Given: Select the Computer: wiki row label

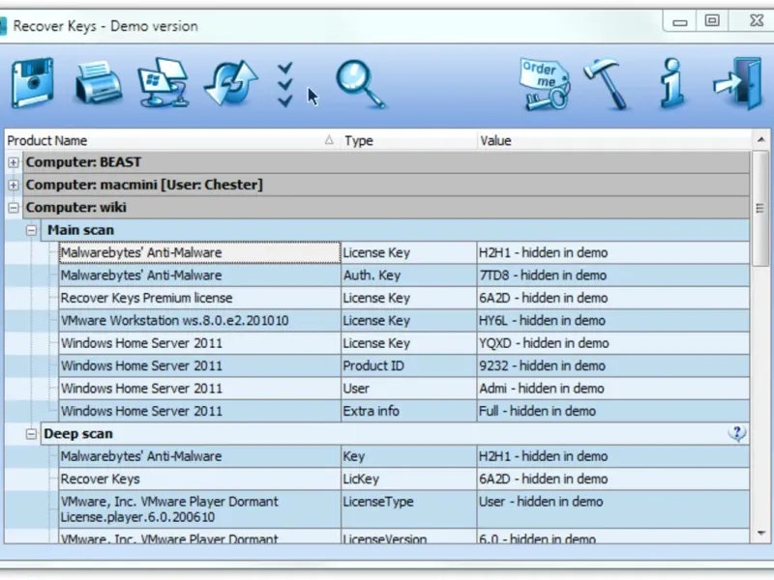Looking at the screenshot, I should 76,208.
